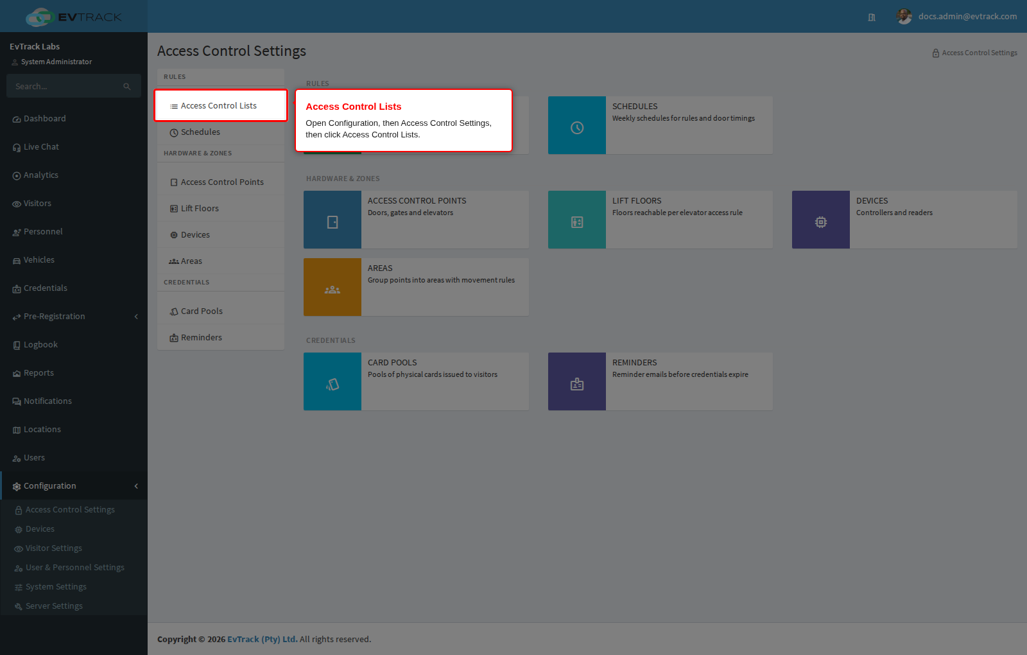Open Visitor Settings under Configuration
The image size is (1027, 655).
point(74,548)
